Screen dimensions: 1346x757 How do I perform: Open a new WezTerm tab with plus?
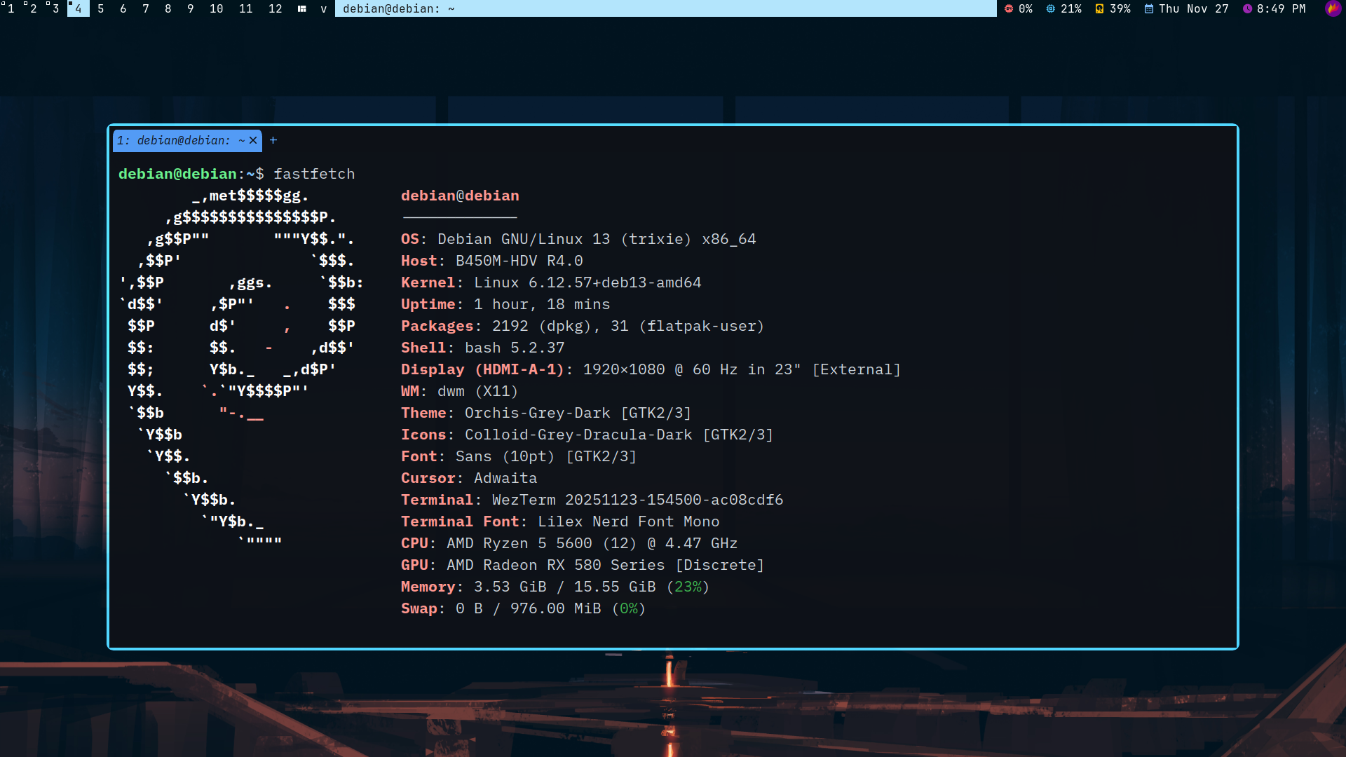coord(273,140)
